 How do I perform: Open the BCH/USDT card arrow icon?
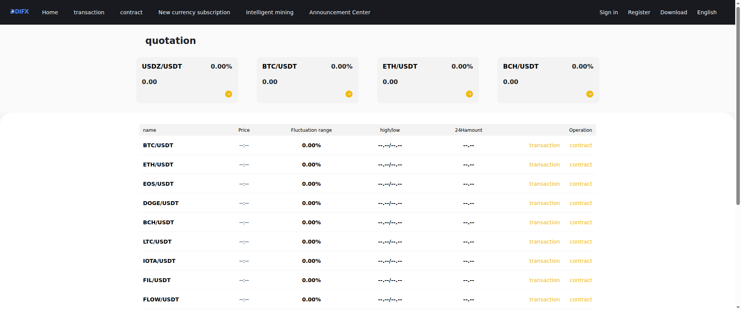(590, 94)
